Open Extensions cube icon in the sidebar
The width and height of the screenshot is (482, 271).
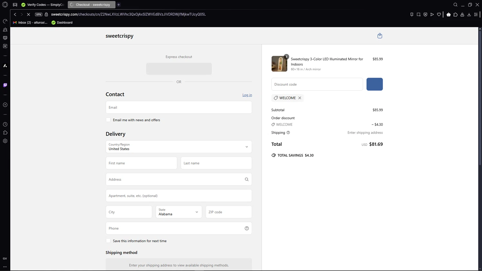(5, 133)
